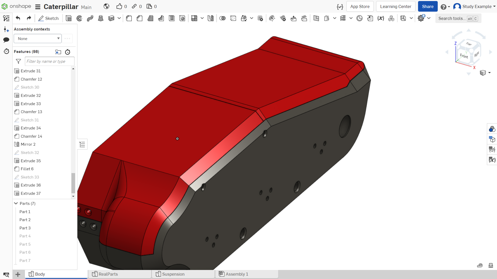Click the Filter by name or type field
497x279 pixels.
(x=50, y=61)
